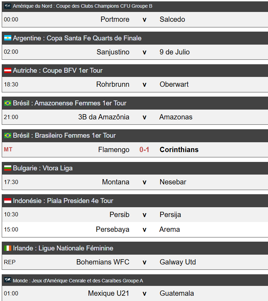Click the Bulgaria flag icon
268x301 pixels.
[8, 168]
